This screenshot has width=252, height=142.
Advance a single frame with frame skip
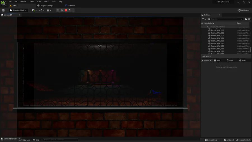point(62,10)
